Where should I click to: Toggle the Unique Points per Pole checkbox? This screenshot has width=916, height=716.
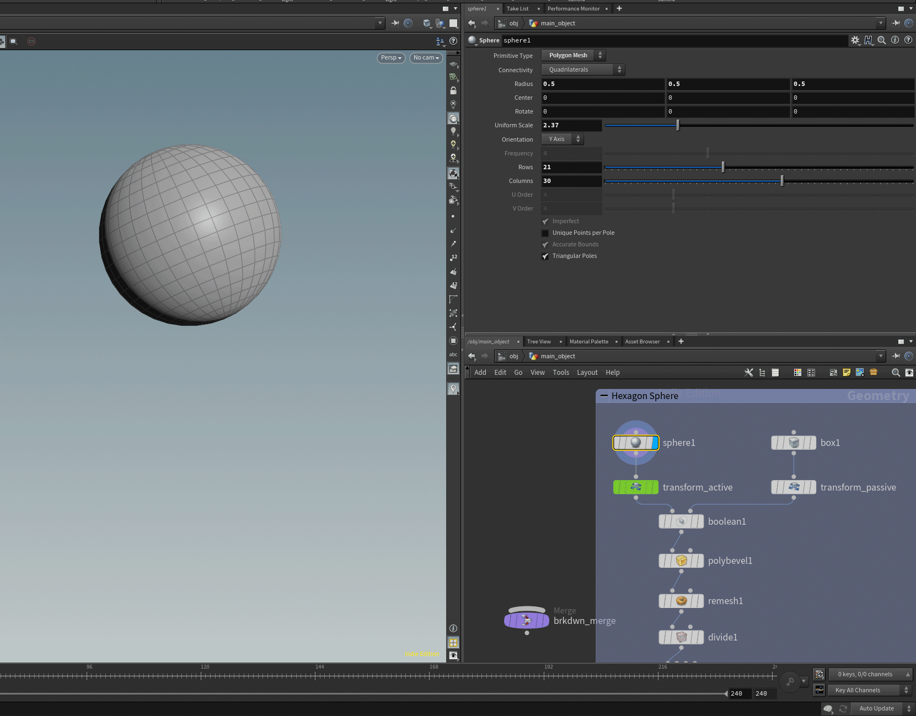(x=545, y=233)
